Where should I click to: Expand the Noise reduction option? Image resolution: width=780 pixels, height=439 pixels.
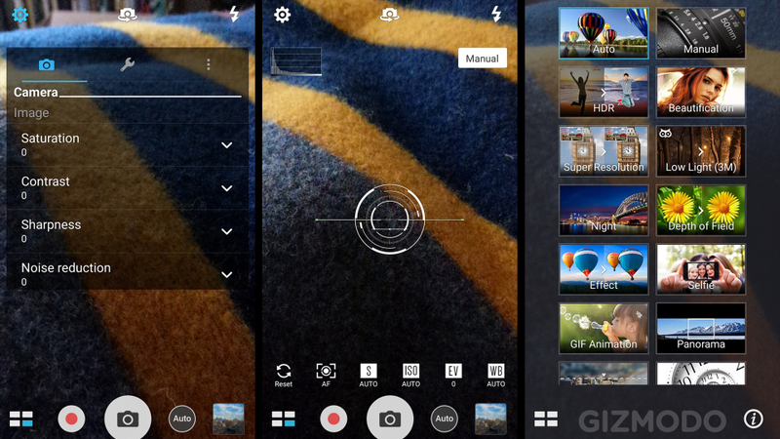click(x=128, y=274)
